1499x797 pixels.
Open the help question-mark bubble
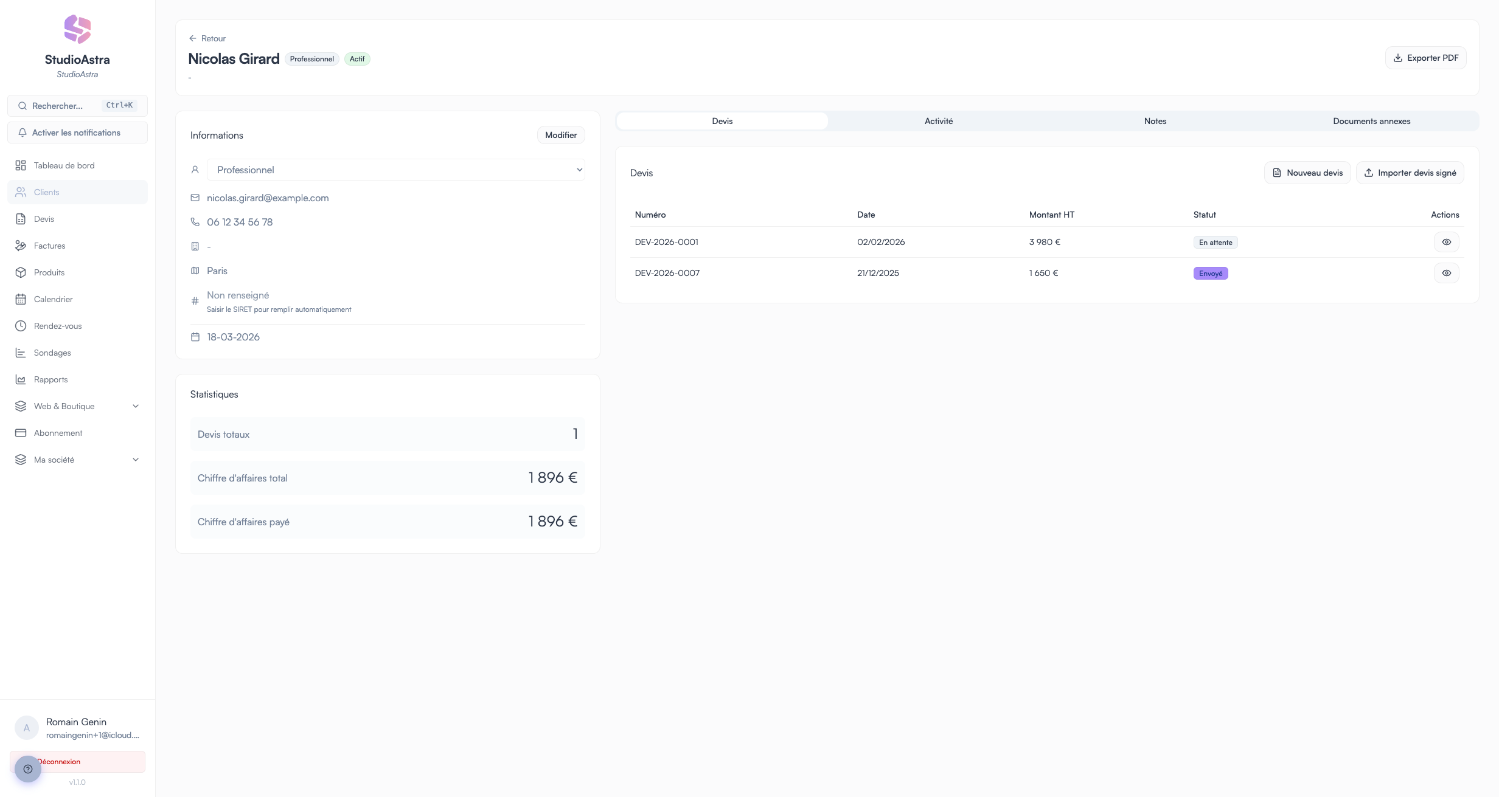pyautogui.click(x=27, y=769)
